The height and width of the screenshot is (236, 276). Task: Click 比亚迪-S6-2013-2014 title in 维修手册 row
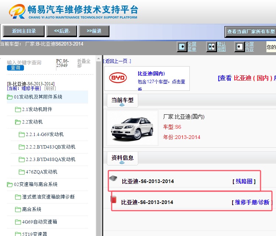pos(147,202)
